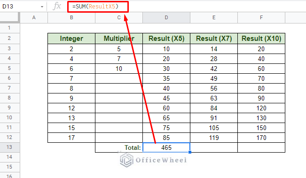Image resolution: width=306 pixels, height=178 pixels.
Task: Select Result (X5) cell with value 85
Action: [x=166, y=138]
